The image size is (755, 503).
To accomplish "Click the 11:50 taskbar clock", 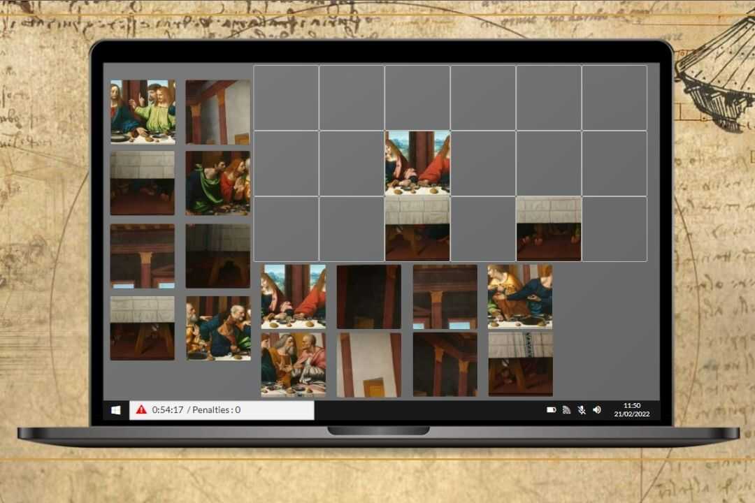I will tap(632, 405).
